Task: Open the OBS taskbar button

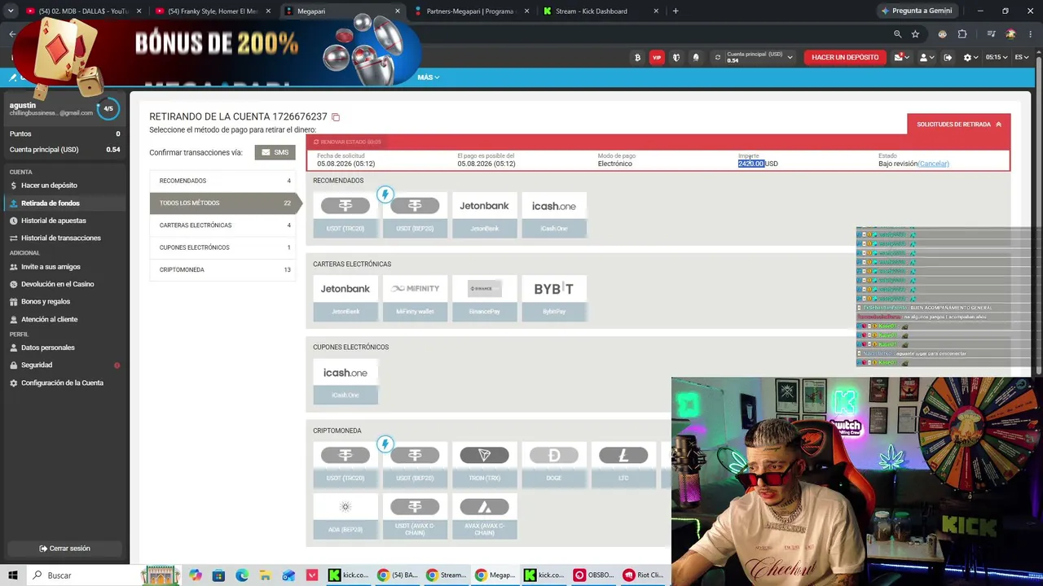Action: tap(594, 575)
